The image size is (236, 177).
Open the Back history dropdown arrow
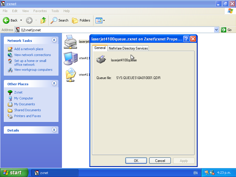coord(21,20)
